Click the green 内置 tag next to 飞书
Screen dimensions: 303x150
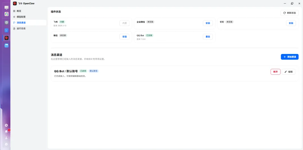pos(62,22)
